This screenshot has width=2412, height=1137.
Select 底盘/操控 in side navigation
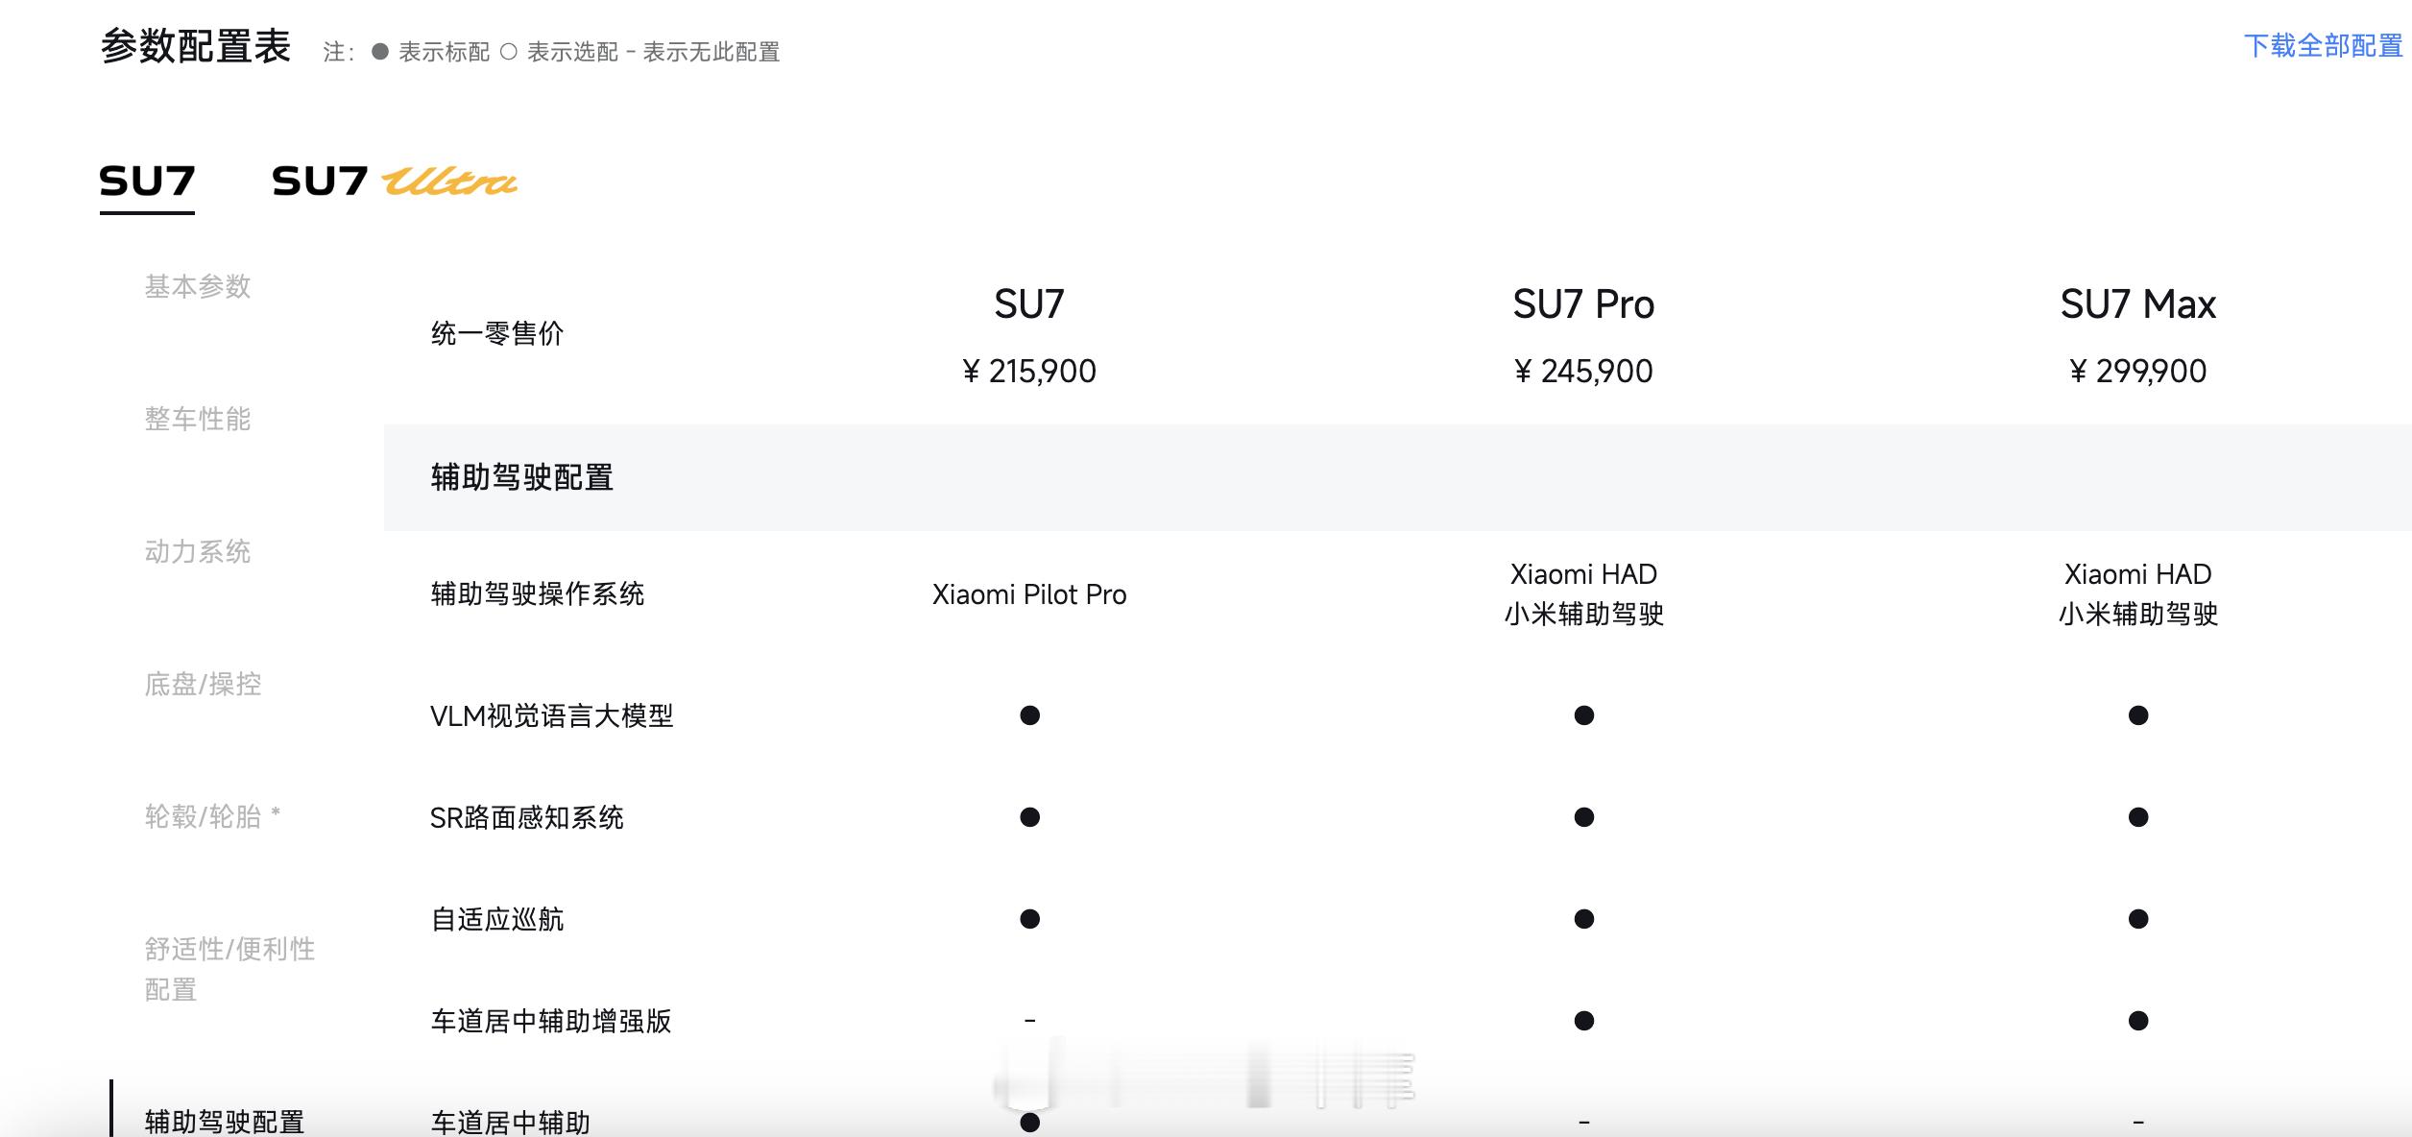tap(203, 684)
